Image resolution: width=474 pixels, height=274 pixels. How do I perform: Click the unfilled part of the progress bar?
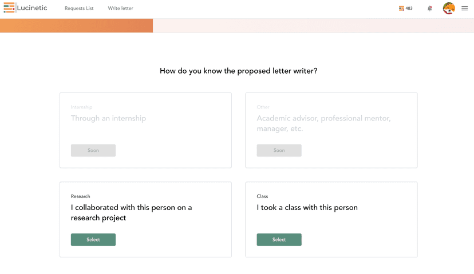(313, 26)
